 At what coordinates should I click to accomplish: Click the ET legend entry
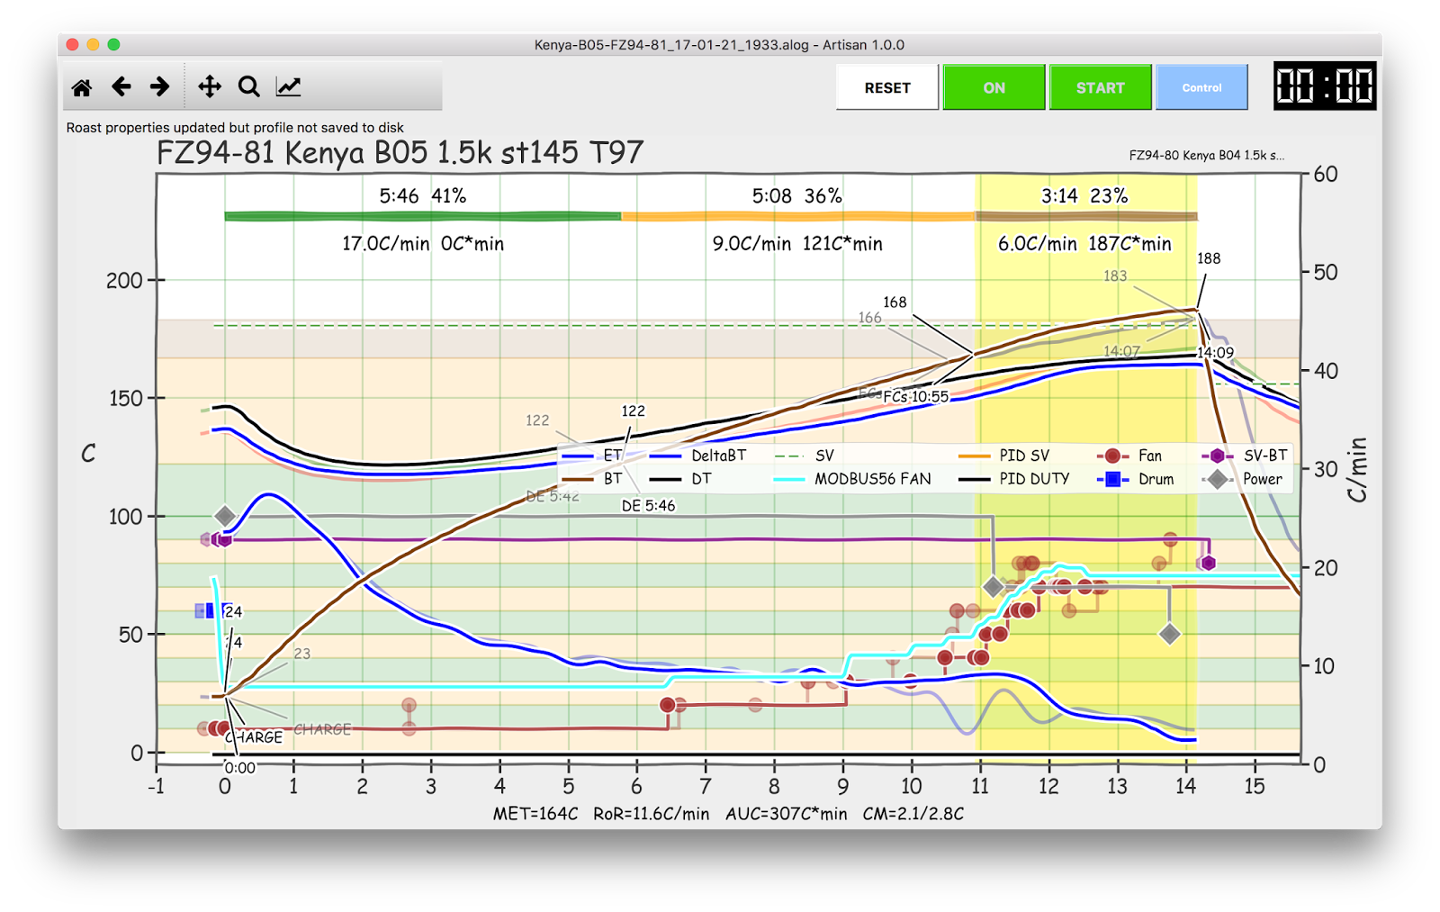pos(591,456)
